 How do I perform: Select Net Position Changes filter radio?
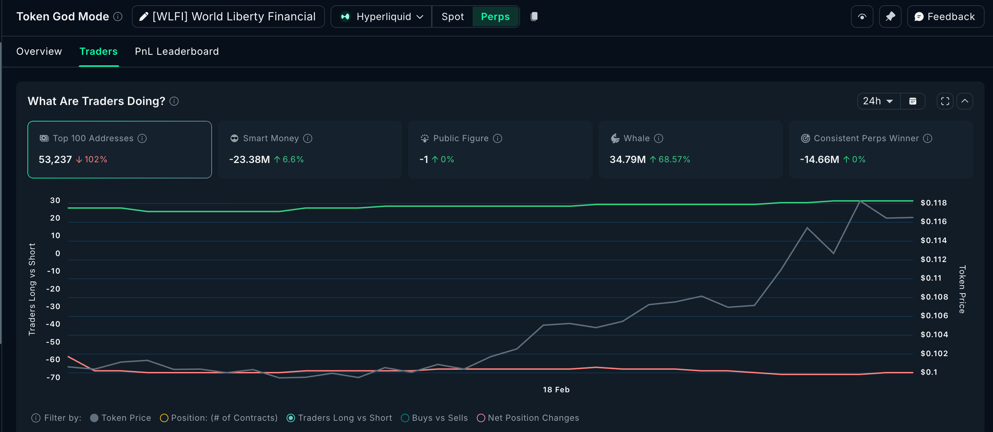[481, 418]
